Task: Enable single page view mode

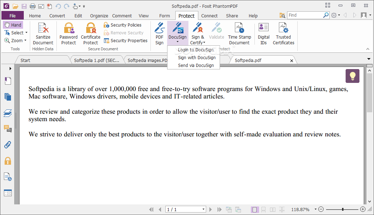Action: coord(254,210)
